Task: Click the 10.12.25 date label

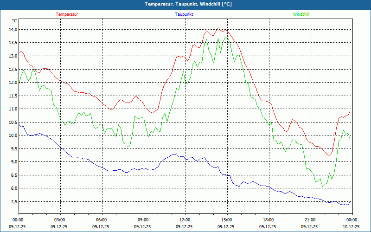Action: point(351,227)
